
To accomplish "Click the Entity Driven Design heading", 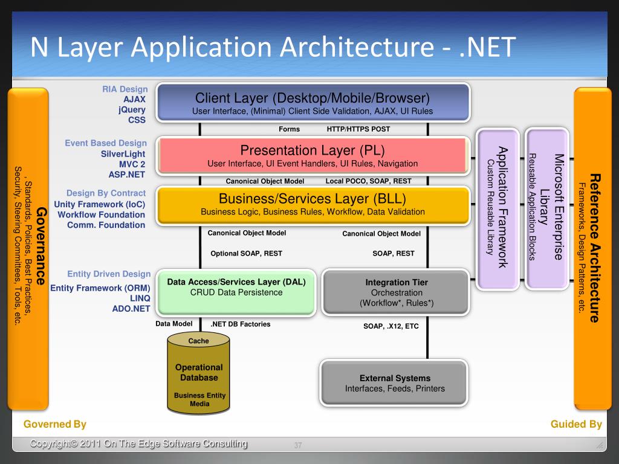I will [x=109, y=274].
